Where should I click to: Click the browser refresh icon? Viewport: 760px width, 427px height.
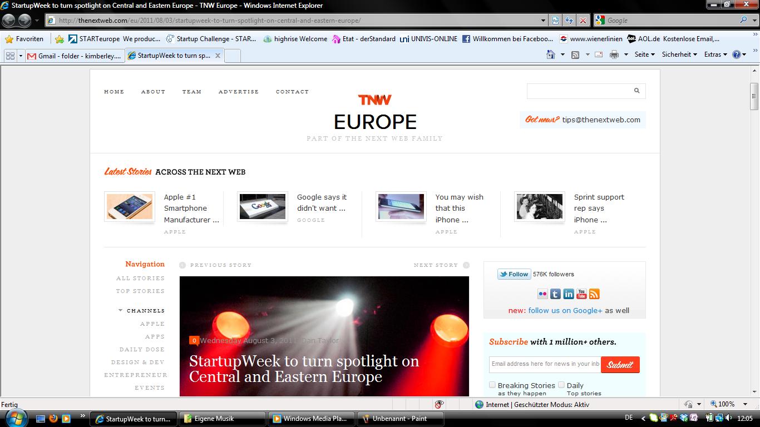pos(569,21)
